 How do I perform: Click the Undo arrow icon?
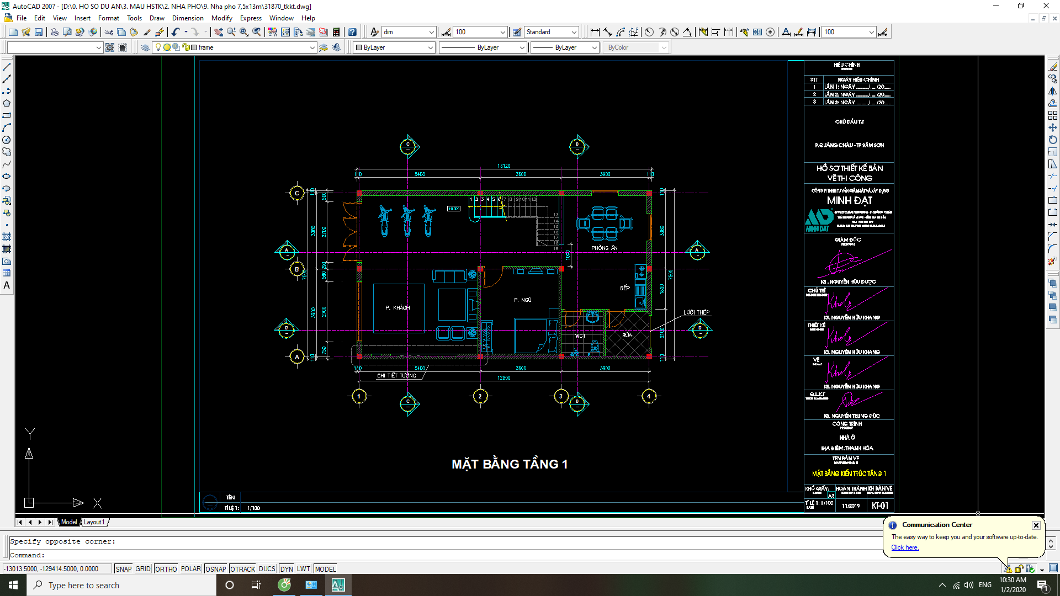[x=176, y=32]
